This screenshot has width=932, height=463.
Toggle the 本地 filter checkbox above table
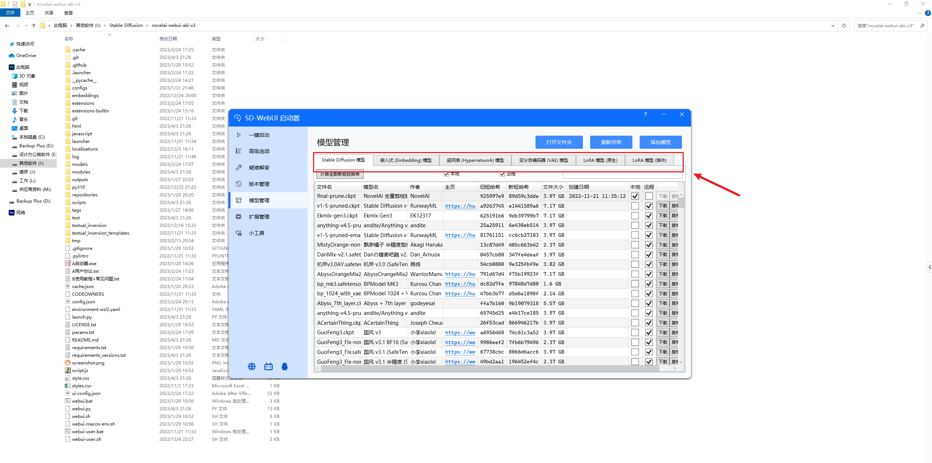(446, 174)
